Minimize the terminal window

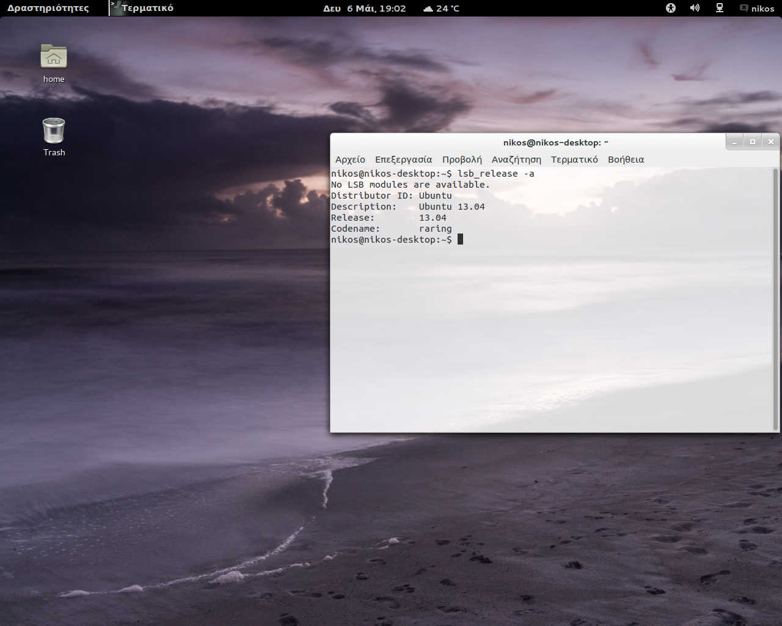click(735, 142)
